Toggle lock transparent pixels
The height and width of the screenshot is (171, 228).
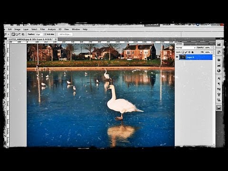pos(183,52)
